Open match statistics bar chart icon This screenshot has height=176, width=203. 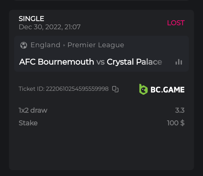pyautogui.click(x=179, y=62)
